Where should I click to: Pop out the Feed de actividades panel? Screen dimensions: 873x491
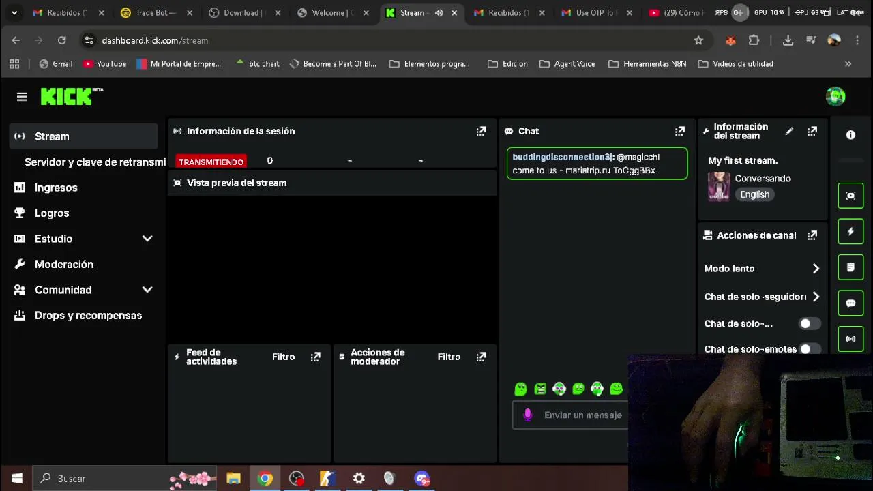(315, 357)
